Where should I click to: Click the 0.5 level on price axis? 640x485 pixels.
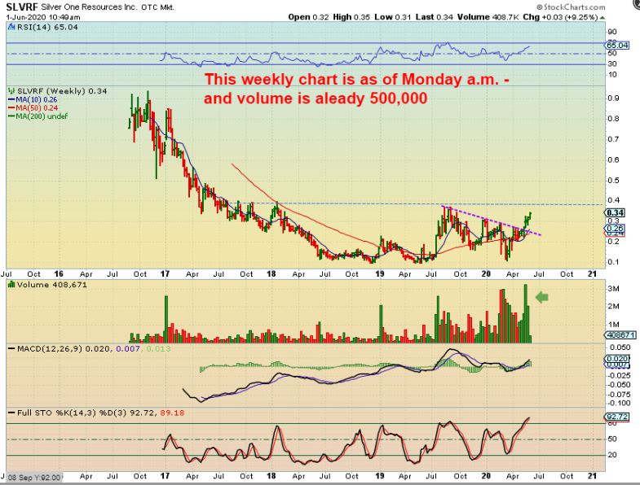click(613, 180)
